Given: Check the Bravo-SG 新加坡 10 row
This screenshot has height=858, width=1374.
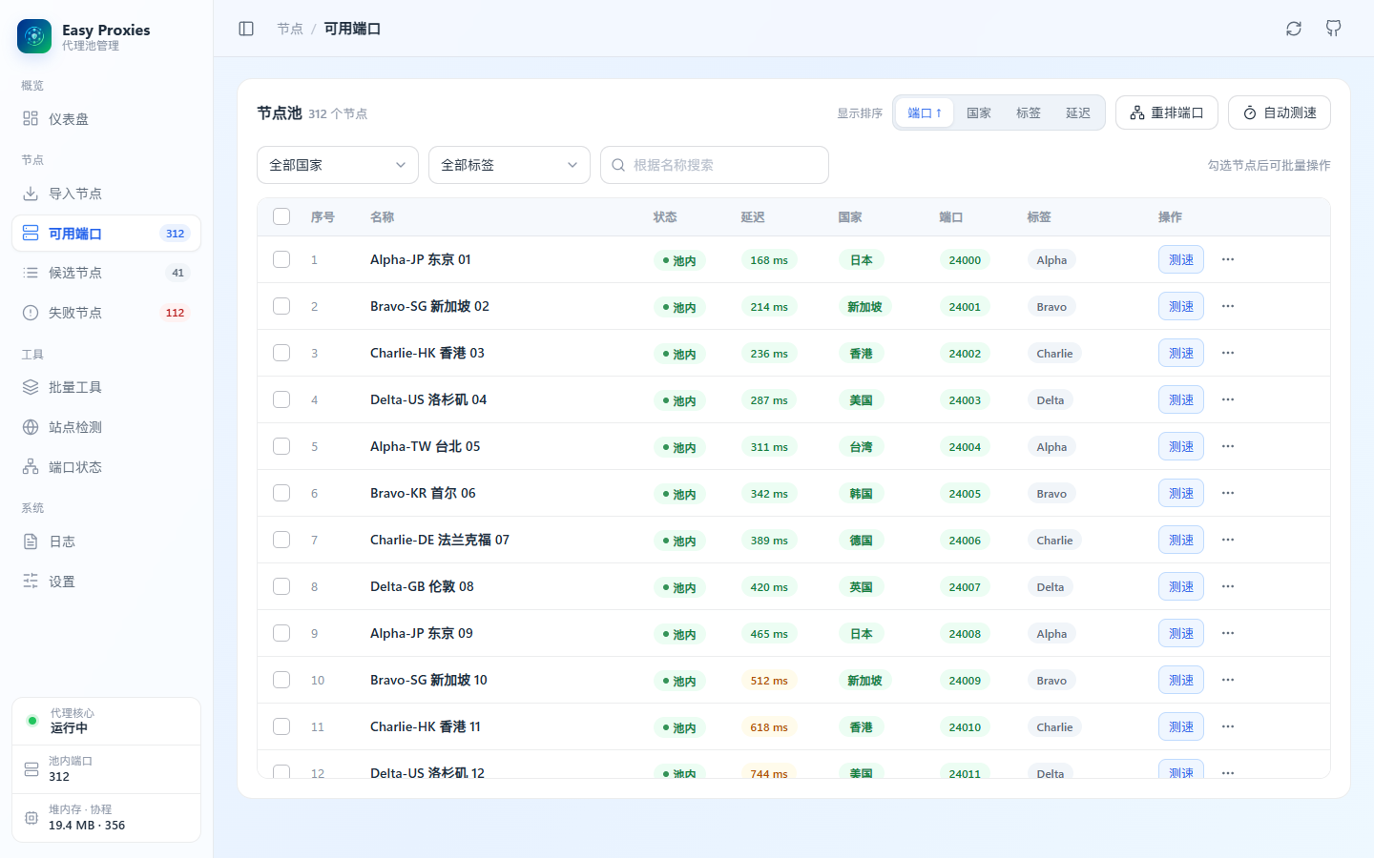Looking at the screenshot, I should pos(281,680).
